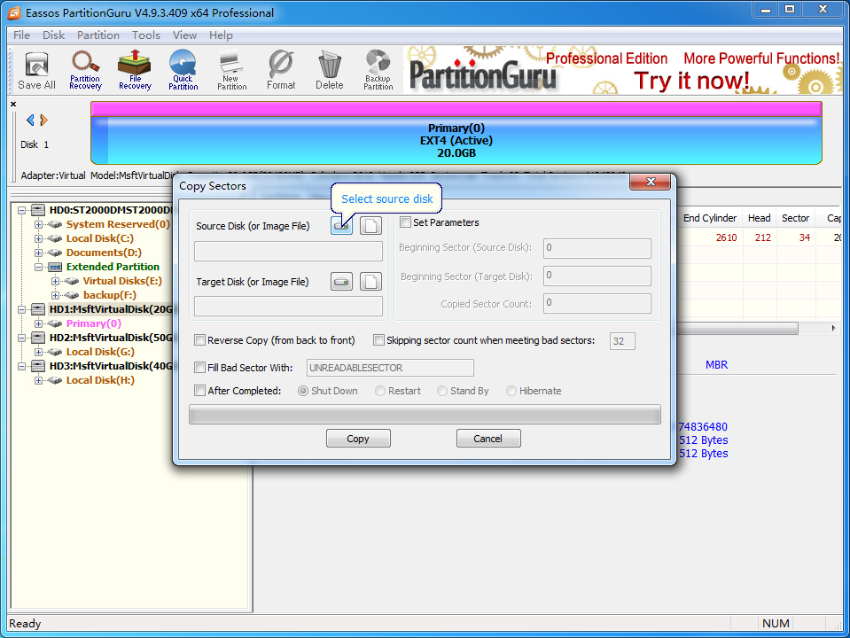Click the Fill Bad Sector text field
The height and width of the screenshot is (638, 850).
click(390, 368)
